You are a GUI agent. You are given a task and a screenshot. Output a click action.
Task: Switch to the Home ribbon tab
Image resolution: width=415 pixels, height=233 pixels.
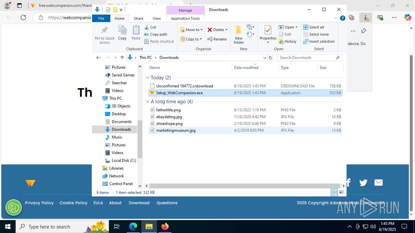120,18
